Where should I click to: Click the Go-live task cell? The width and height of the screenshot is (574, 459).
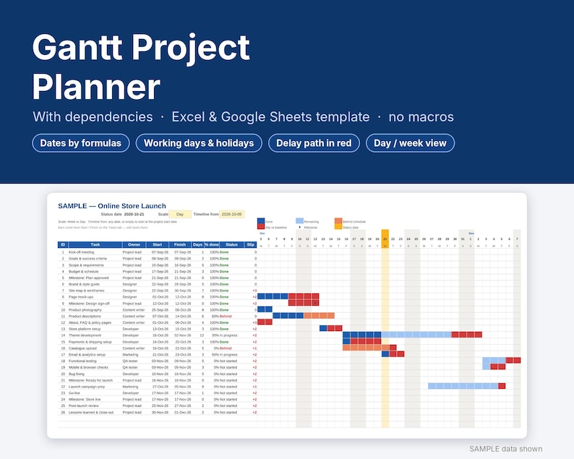pyautogui.click(x=74, y=393)
